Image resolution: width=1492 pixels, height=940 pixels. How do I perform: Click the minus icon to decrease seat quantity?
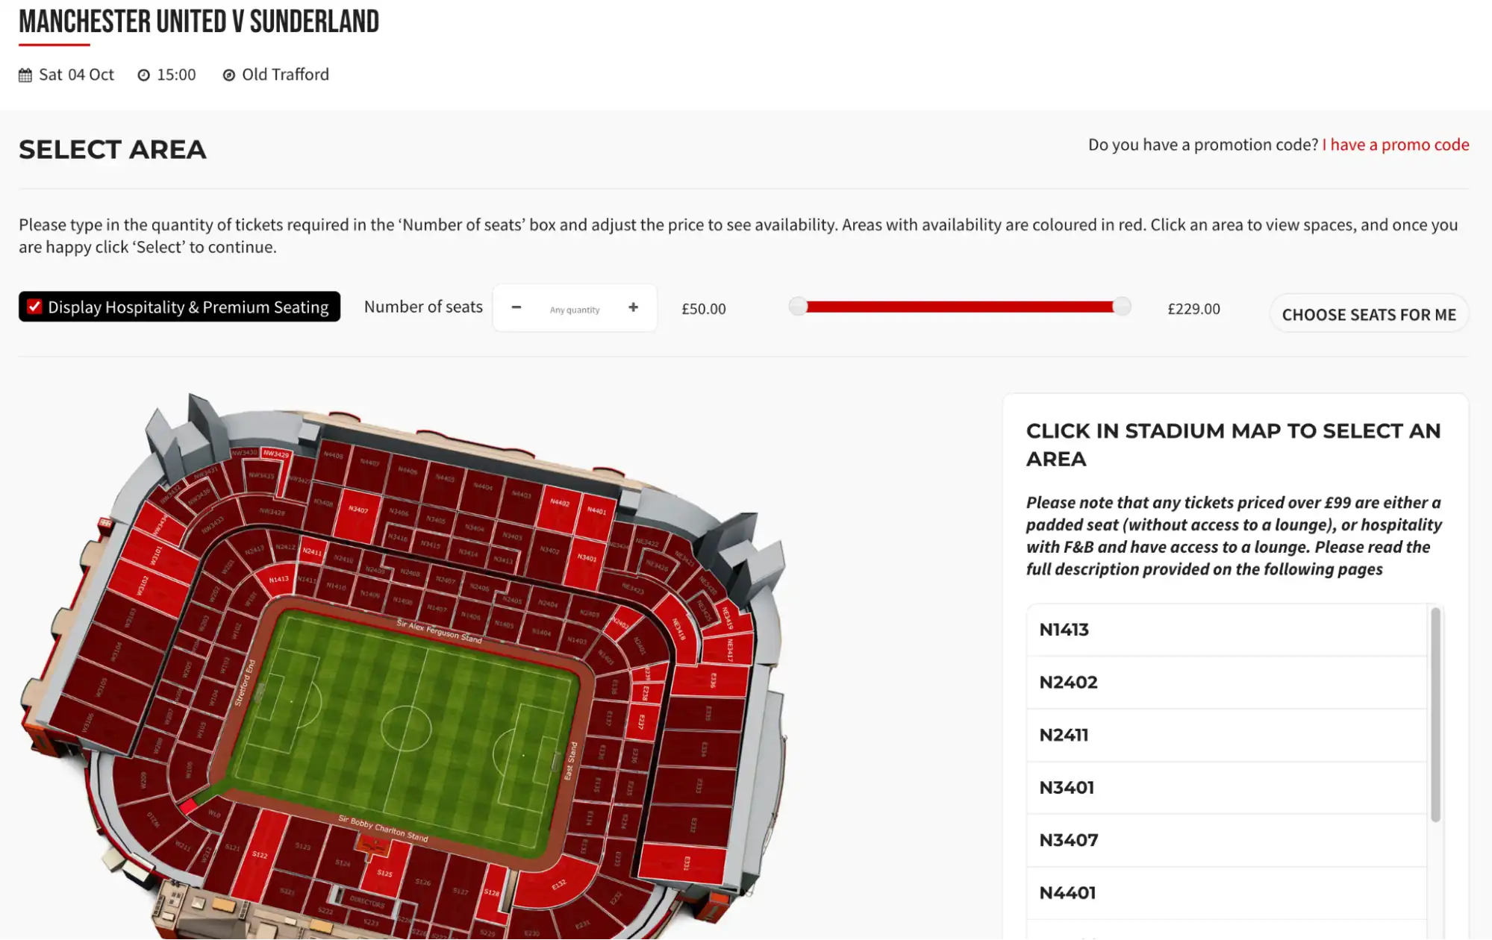(x=516, y=307)
